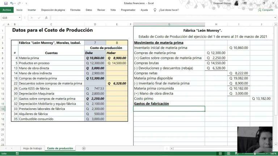Open the Fórmulas ribbon tab
Screen dimensions: 278x156
75,10
